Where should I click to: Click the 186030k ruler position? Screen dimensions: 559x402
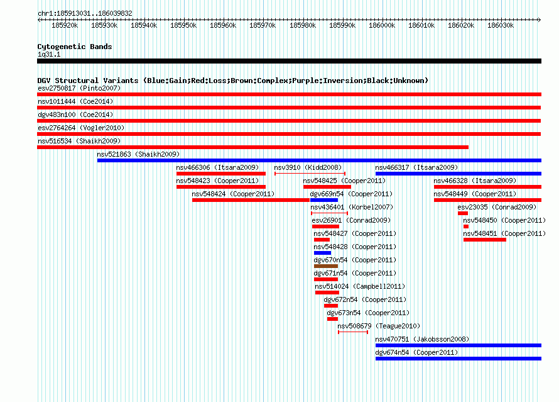point(501,25)
